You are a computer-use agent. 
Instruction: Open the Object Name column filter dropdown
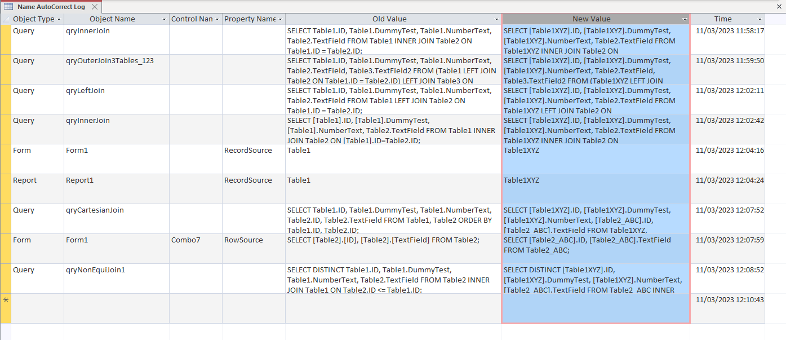coord(165,19)
